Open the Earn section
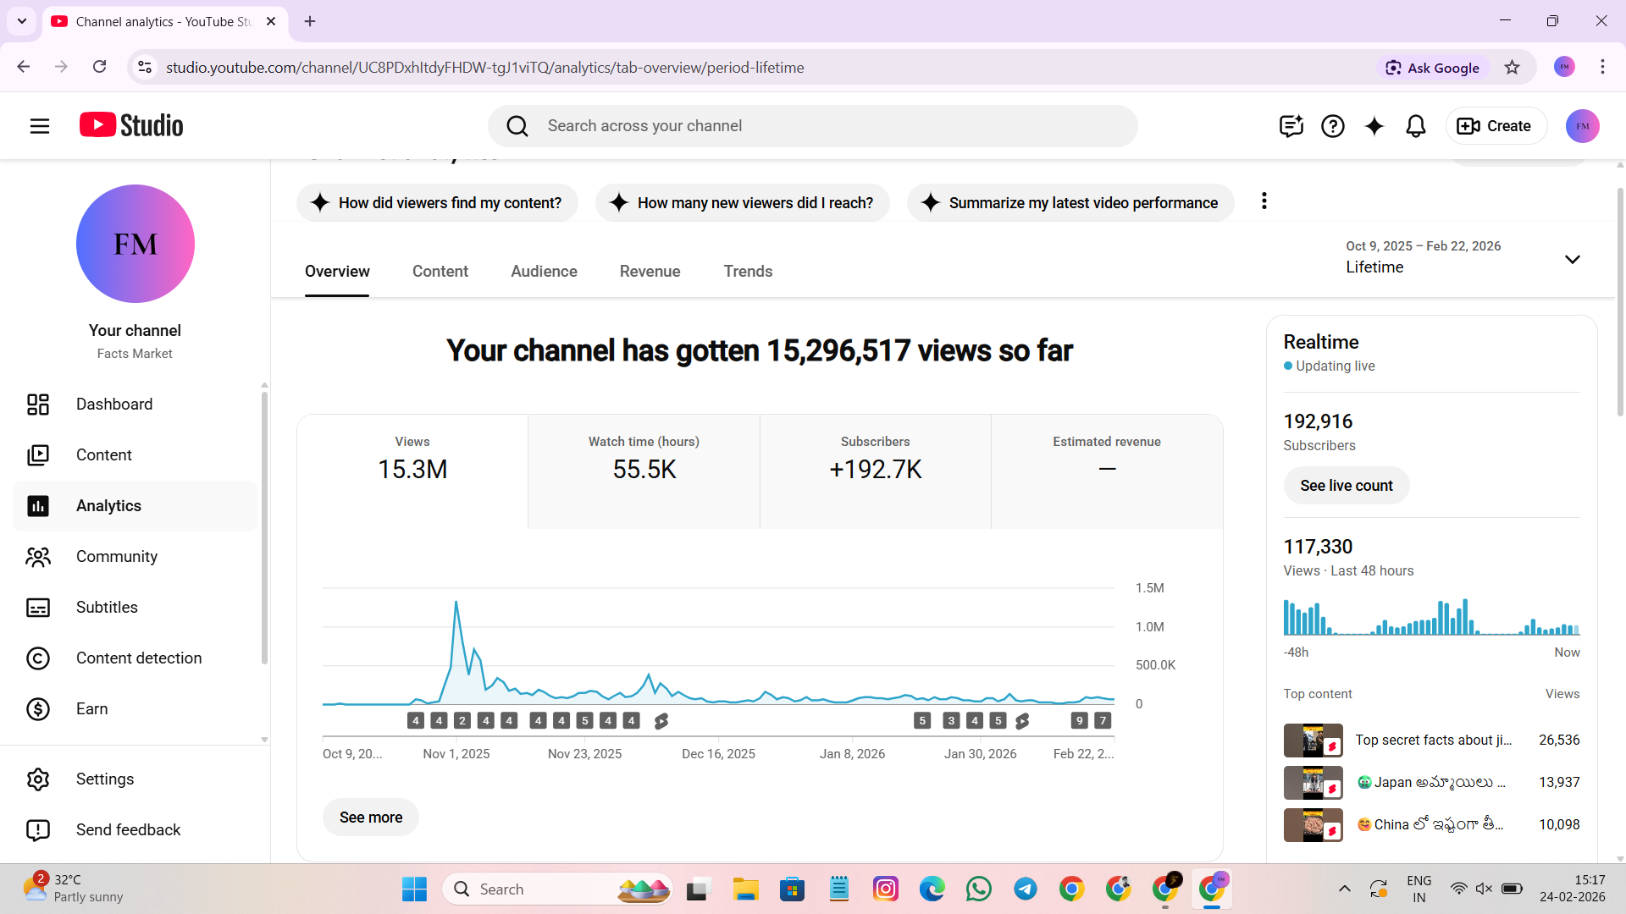 [91, 709]
